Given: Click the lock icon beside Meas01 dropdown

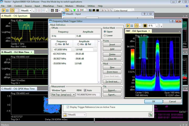Looking at the screenshot, I should tap(65, 115).
